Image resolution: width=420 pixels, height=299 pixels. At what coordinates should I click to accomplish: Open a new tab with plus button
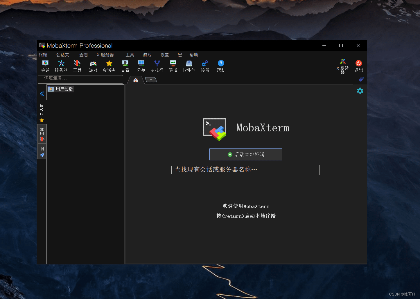pos(151,80)
